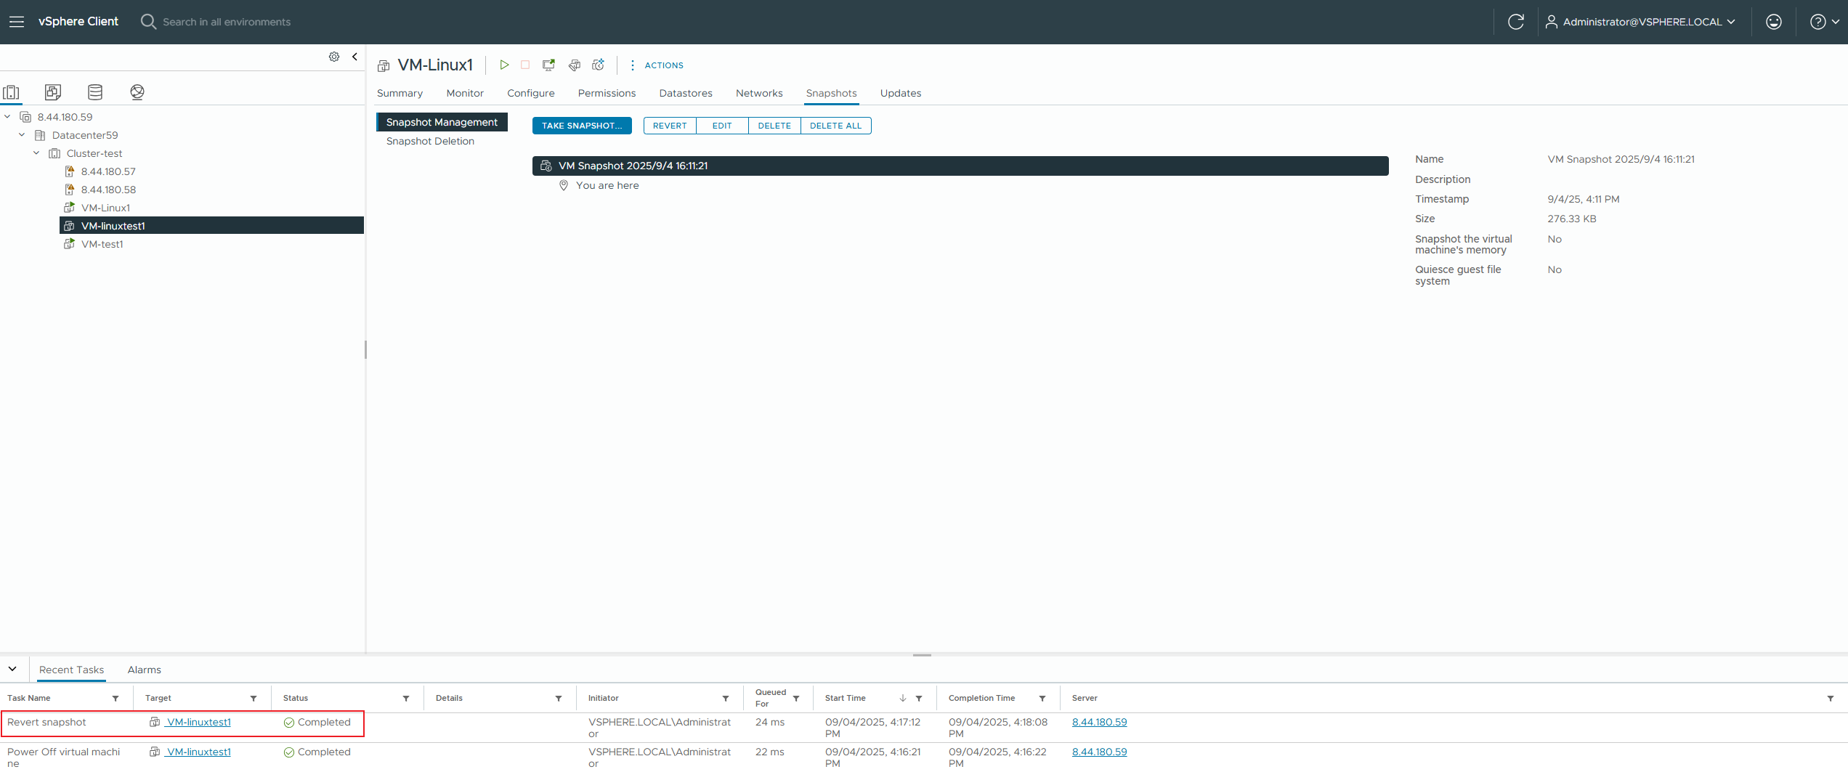Click the DELETE ALL button
Viewport: 1848px width, 772px height.
pyautogui.click(x=835, y=126)
